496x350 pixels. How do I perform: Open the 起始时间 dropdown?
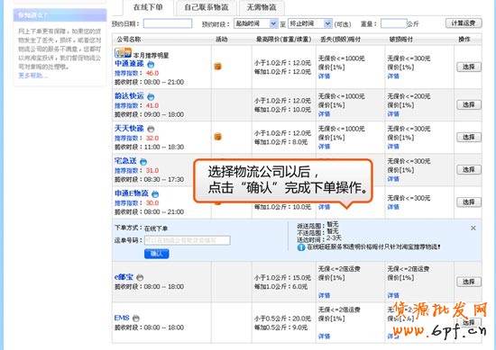(x=255, y=23)
